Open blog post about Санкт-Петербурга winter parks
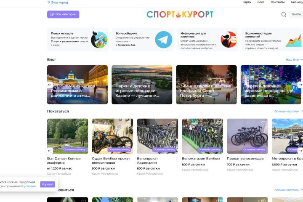Image resolution: width=303 pixels, height=202 pixels. (x=206, y=85)
